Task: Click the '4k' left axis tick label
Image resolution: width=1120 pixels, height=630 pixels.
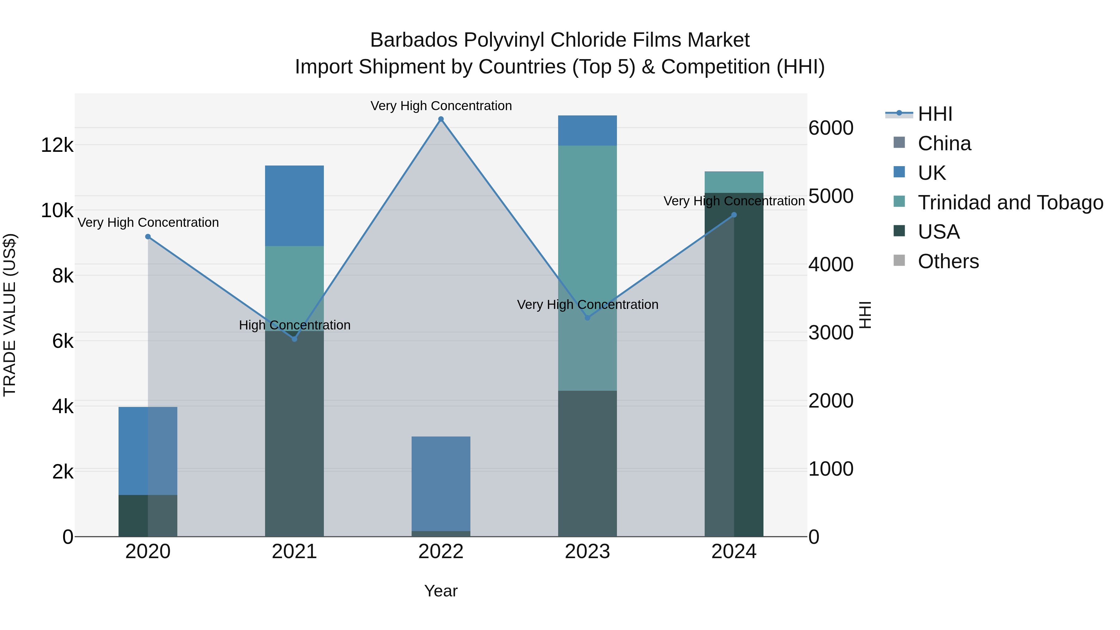Action: [x=63, y=407]
